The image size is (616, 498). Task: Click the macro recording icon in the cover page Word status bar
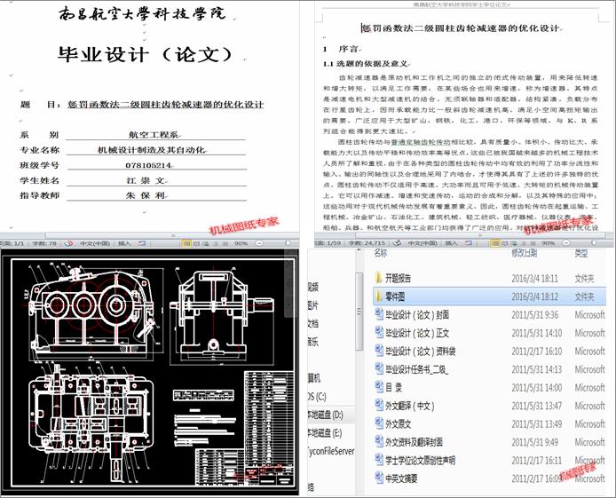click(x=141, y=243)
